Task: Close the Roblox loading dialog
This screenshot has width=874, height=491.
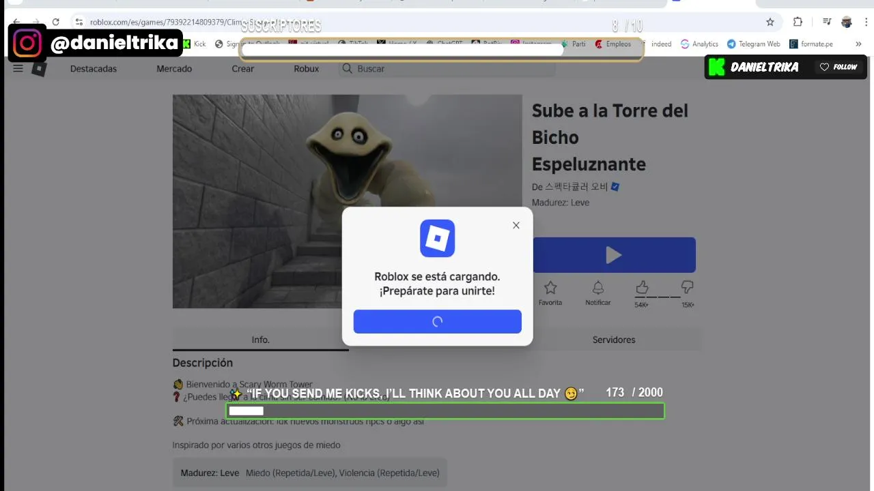Action: 516,225
